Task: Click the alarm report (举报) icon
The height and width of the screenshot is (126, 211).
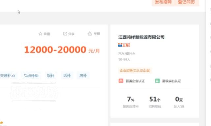Action: pyautogui.click(x=90, y=33)
